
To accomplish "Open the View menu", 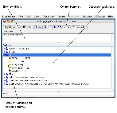I will tap(37, 16).
